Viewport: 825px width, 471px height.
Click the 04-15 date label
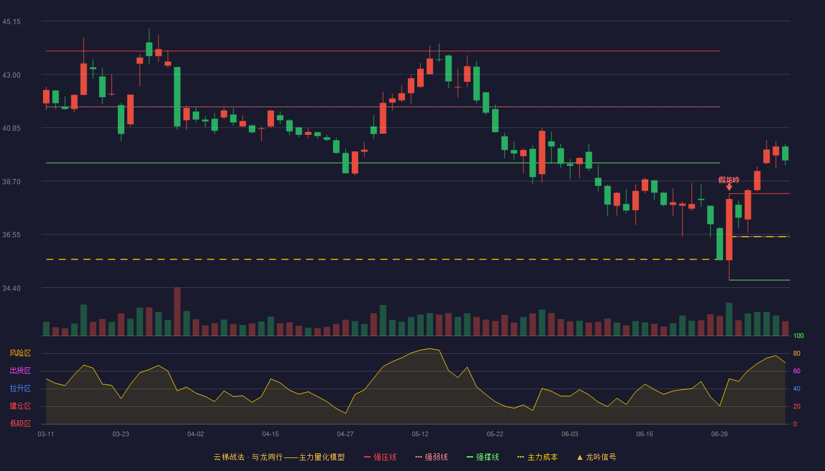coord(270,434)
